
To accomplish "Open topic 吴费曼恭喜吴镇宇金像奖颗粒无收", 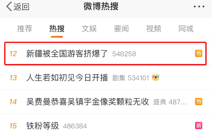I will point(88,102).
